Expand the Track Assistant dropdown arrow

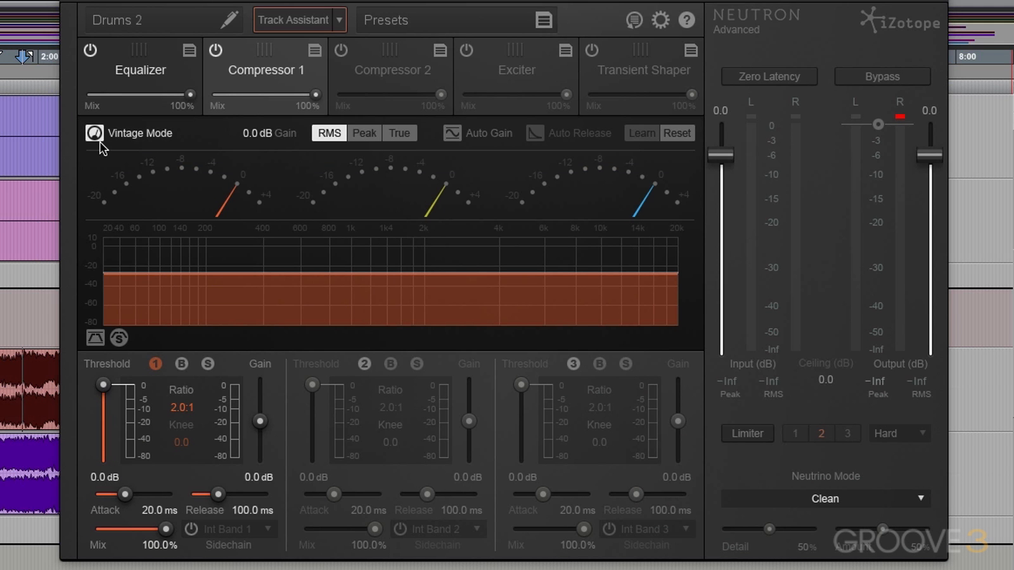(x=340, y=20)
